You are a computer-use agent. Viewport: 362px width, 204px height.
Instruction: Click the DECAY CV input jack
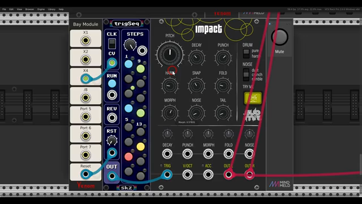167,154
